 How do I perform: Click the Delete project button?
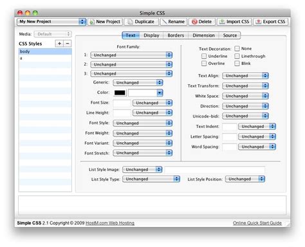click(202, 22)
